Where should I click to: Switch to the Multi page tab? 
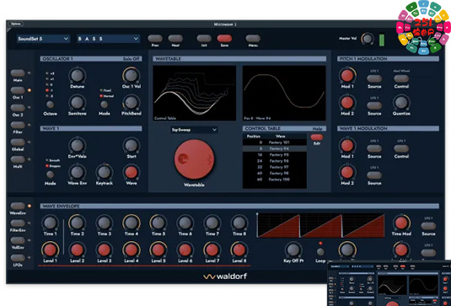point(18,159)
